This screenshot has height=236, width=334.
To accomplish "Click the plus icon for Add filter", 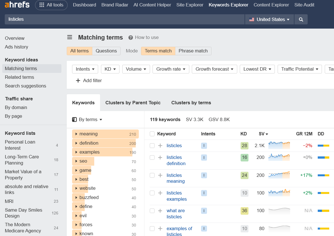I will pos(78,80).
